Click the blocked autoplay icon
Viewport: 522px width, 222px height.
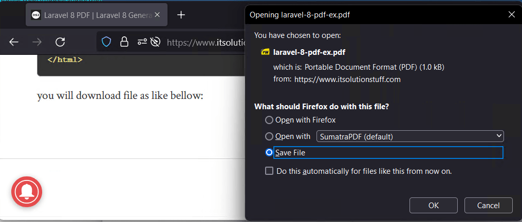[156, 42]
